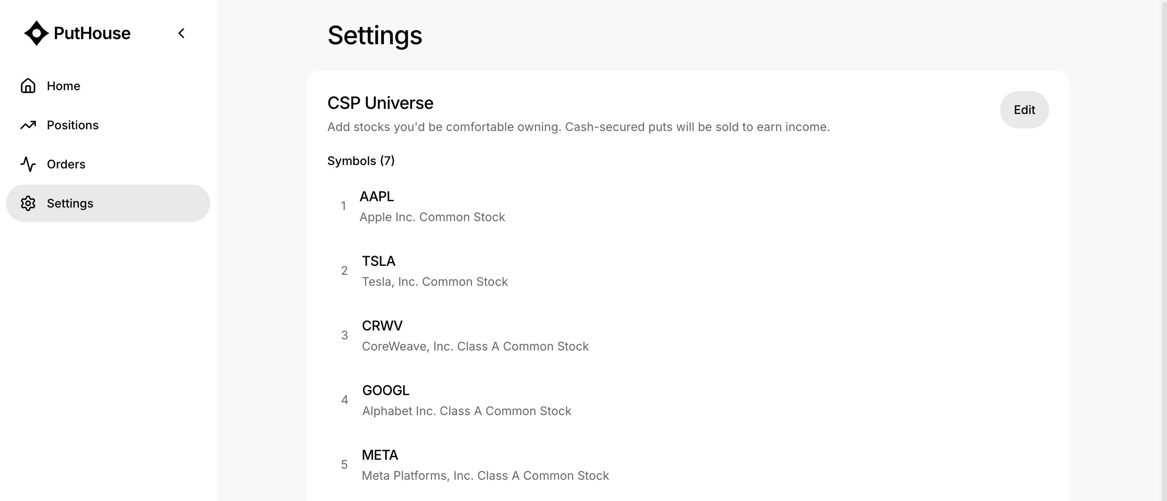
Task: Click the CSP Universe section title
Action: click(380, 103)
